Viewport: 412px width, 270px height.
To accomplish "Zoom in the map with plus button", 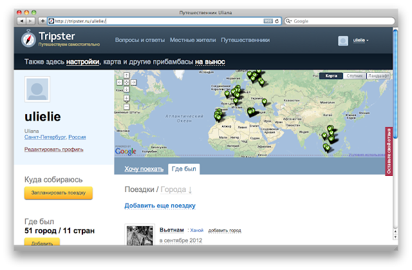I will [x=127, y=99].
